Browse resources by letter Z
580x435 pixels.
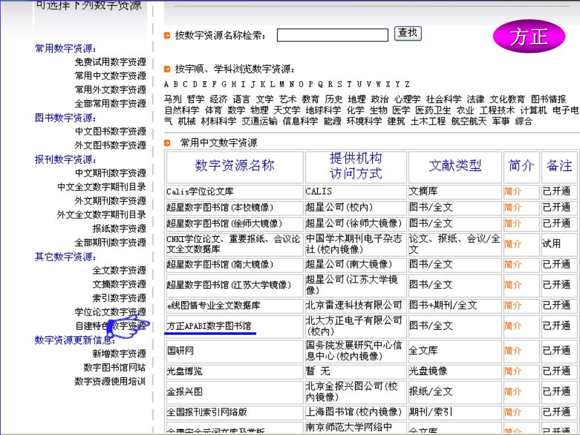[x=407, y=84]
